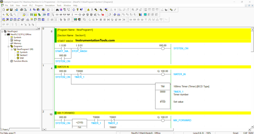Click the WATER_IN output coil
The image size is (254, 134).
coord(162,74)
